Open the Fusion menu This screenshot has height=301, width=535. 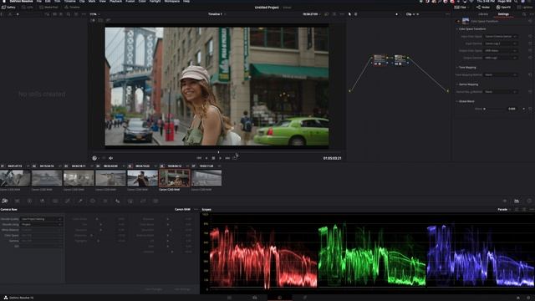(x=130, y=2)
